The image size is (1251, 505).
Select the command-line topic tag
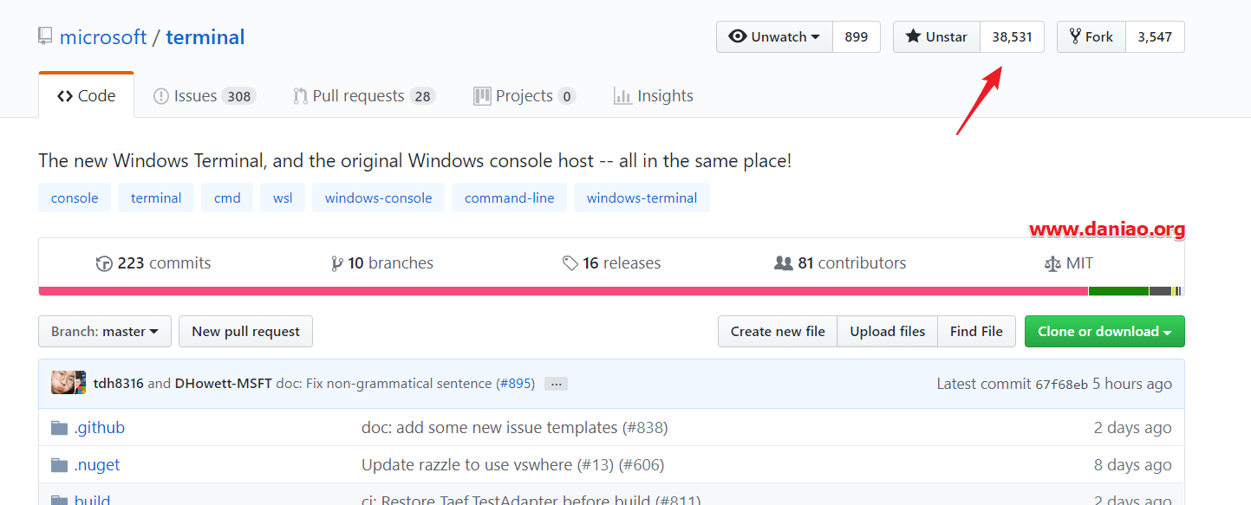click(x=509, y=197)
